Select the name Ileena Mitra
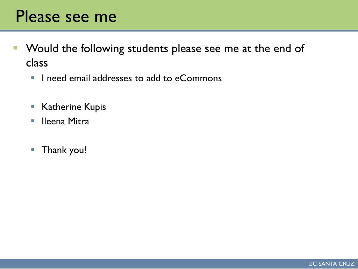 [x=65, y=121]
